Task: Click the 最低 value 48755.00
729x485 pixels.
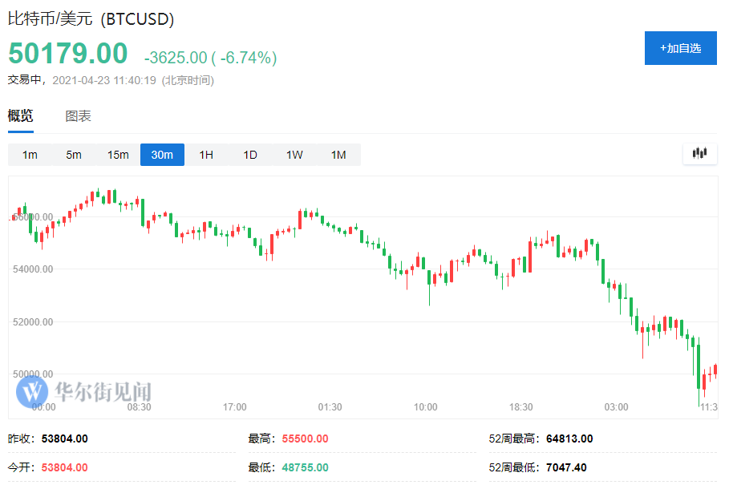Action: (303, 467)
